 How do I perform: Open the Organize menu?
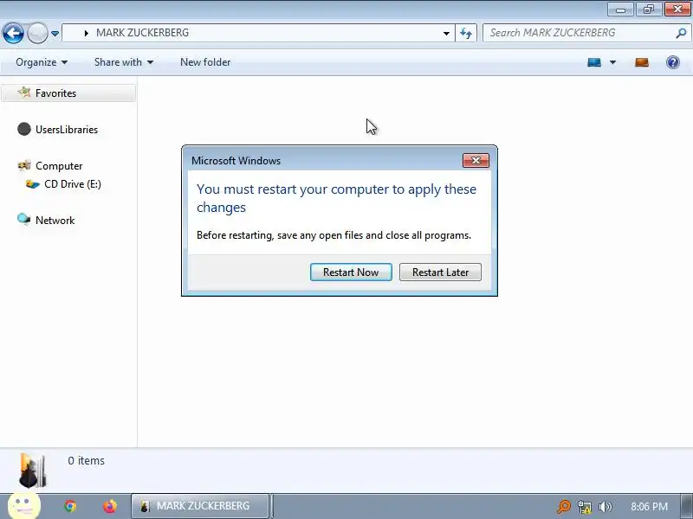tap(42, 62)
